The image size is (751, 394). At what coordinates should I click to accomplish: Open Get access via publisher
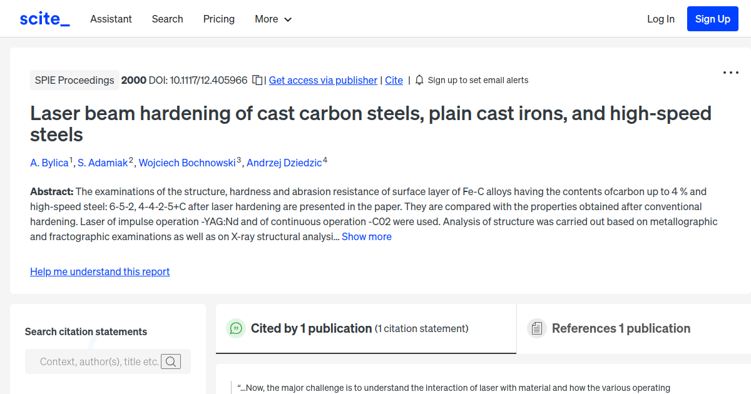[x=323, y=80]
